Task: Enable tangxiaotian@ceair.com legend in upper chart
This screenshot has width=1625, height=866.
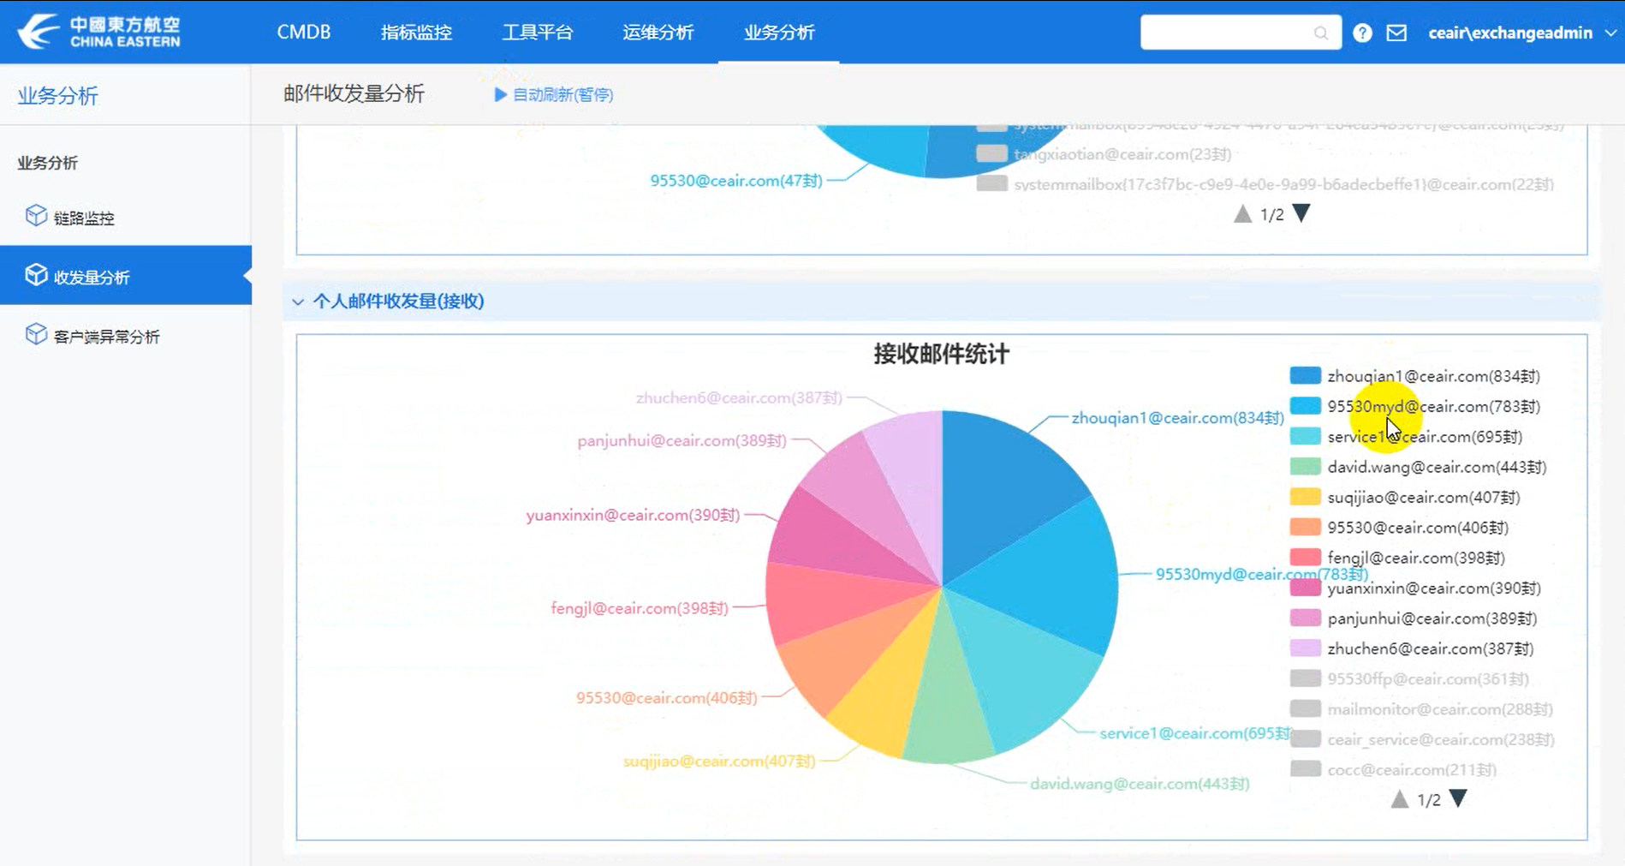Action: [1104, 154]
